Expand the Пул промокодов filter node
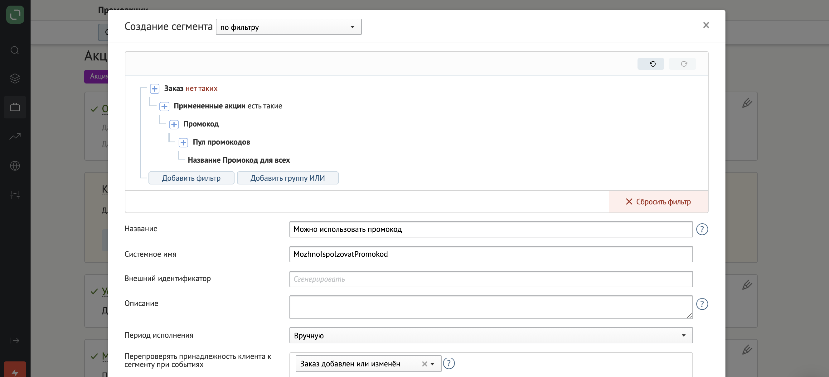 (183, 142)
